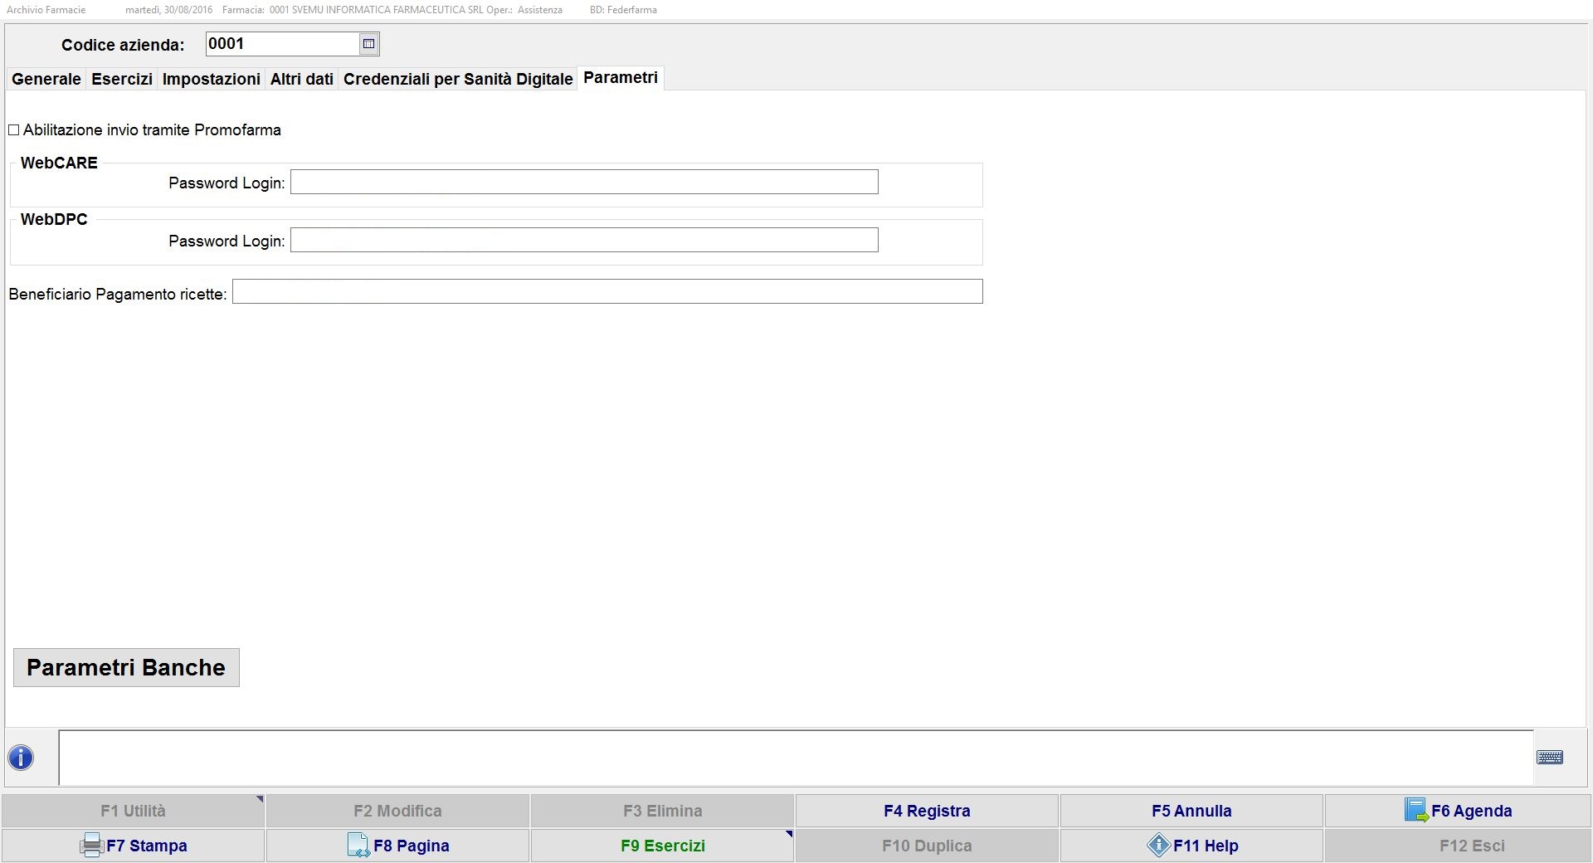Open the on-screen keyboard icon
The height and width of the screenshot is (863, 1593).
tap(1549, 758)
